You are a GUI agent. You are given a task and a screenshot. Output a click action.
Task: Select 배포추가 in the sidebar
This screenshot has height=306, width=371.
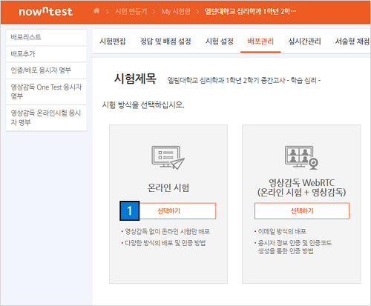(x=46, y=54)
